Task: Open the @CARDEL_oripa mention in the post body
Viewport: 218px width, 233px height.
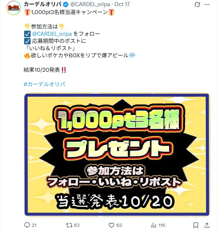Action: click(52, 34)
